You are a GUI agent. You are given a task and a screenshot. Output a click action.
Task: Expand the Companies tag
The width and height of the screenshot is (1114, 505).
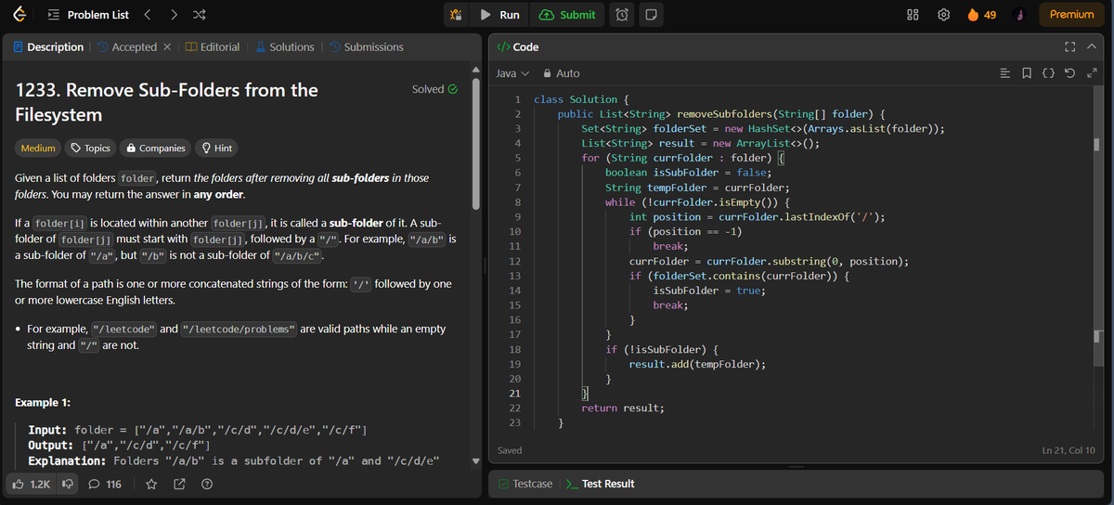tap(156, 148)
